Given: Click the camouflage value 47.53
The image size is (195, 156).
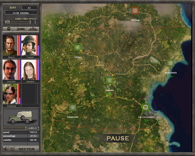Looking at the screenshot, I should [x=33, y=136].
